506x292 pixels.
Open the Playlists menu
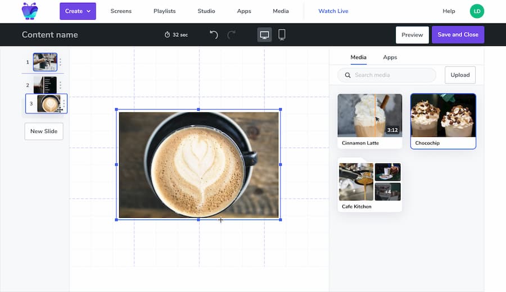coord(165,11)
